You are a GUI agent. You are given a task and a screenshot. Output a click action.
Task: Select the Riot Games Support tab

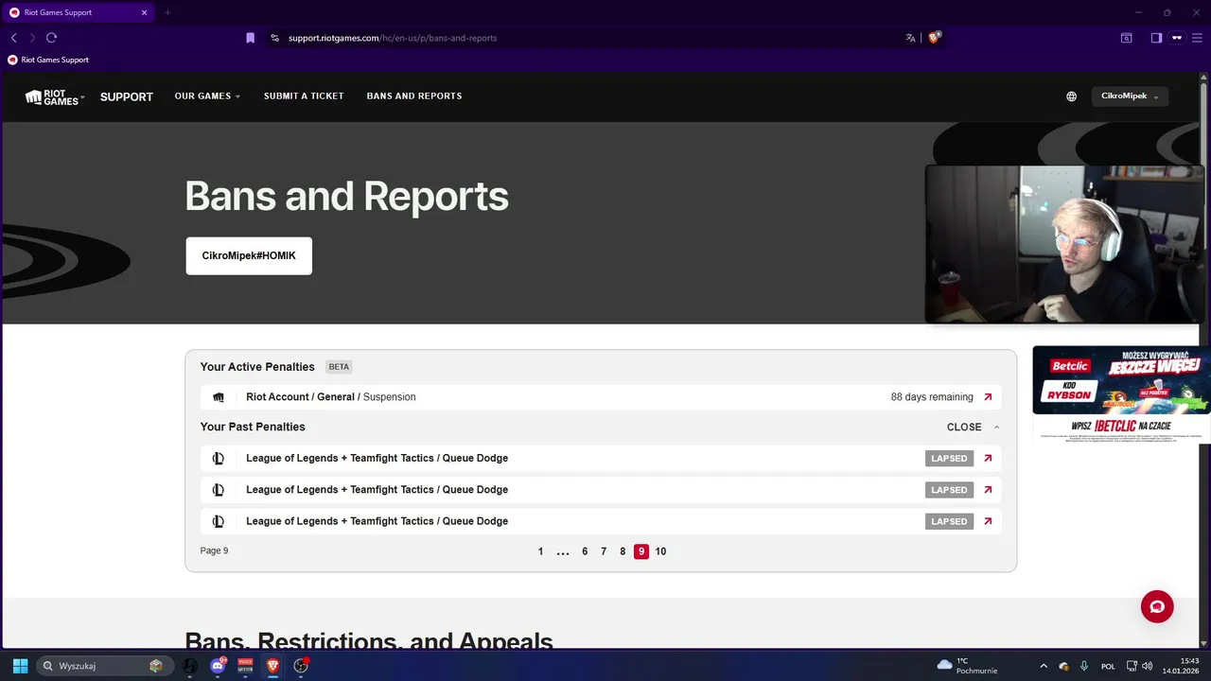[78, 12]
